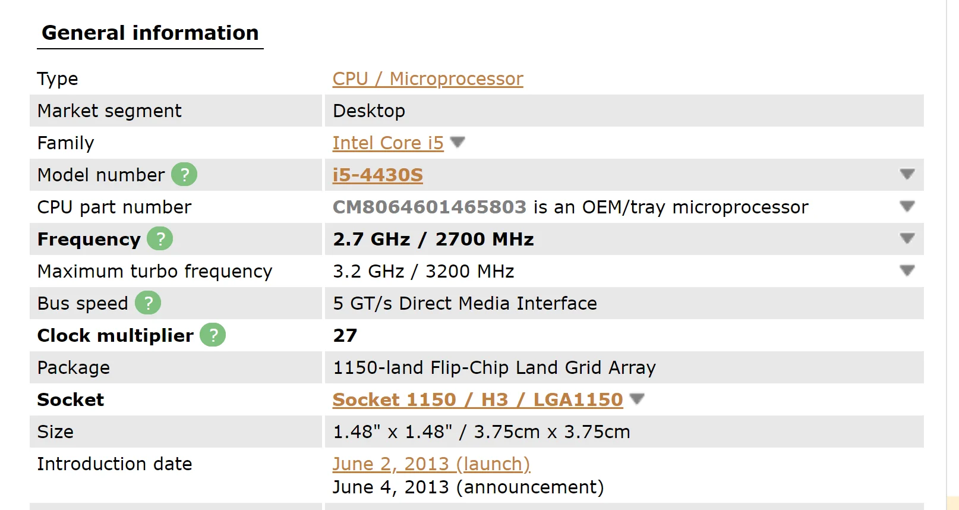
Task: Click the 1150-land Flip-Chip Land Grid Array value
Action: coord(494,367)
